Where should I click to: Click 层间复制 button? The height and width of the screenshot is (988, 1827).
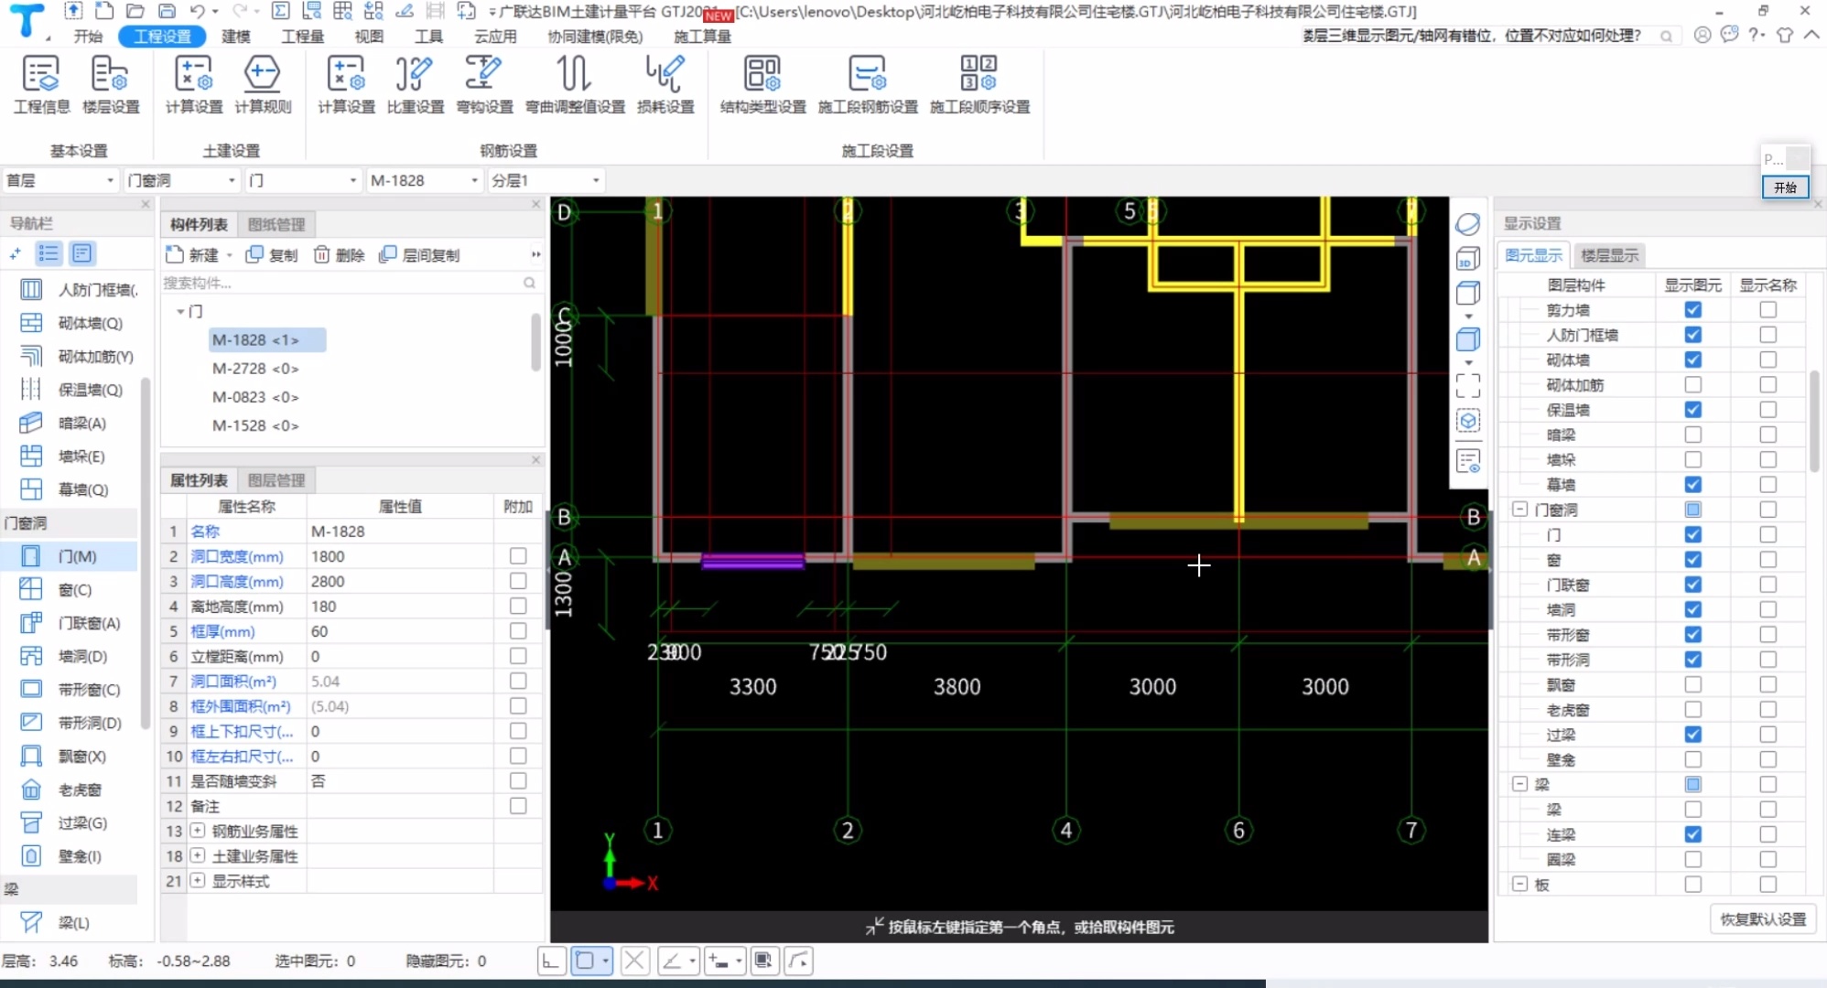click(x=420, y=254)
